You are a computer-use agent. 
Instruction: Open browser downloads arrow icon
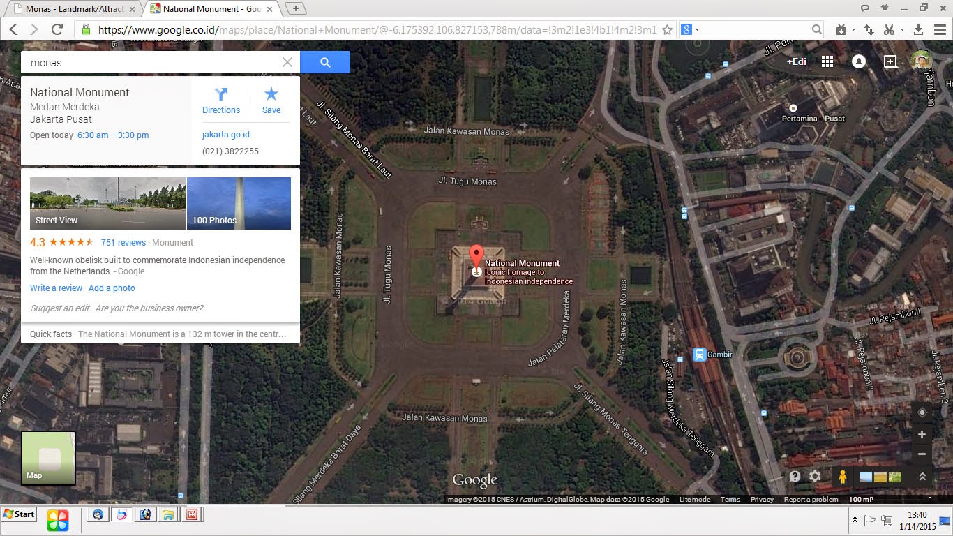pyautogui.click(x=919, y=29)
